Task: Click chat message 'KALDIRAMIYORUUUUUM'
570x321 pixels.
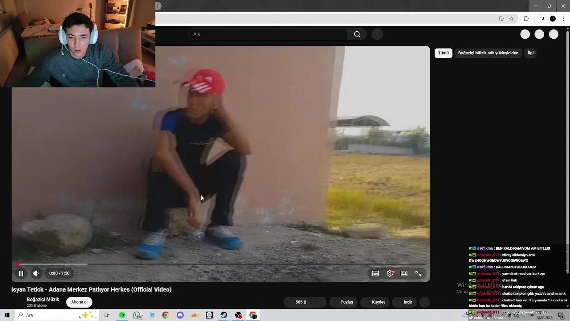Action: click(x=516, y=267)
